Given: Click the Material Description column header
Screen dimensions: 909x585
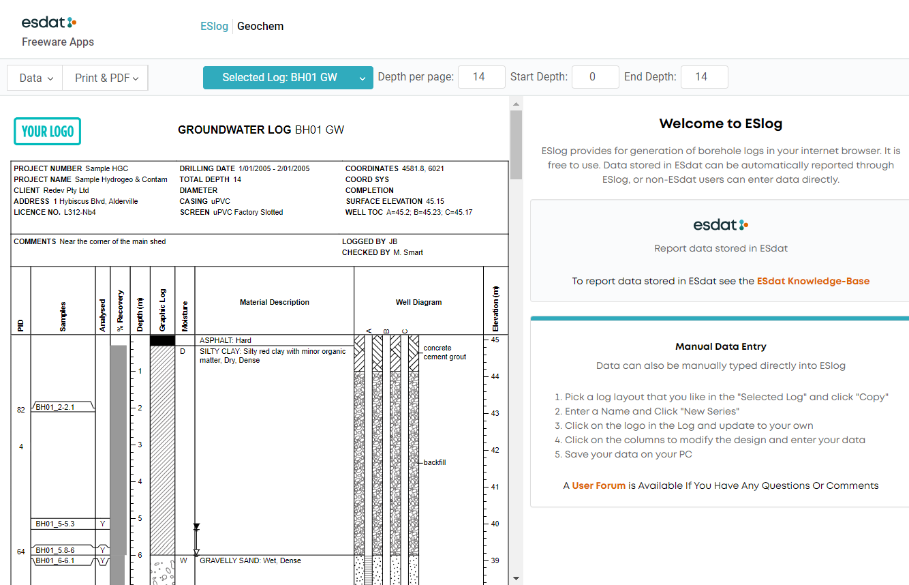Looking at the screenshot, I should coord(275,302).
